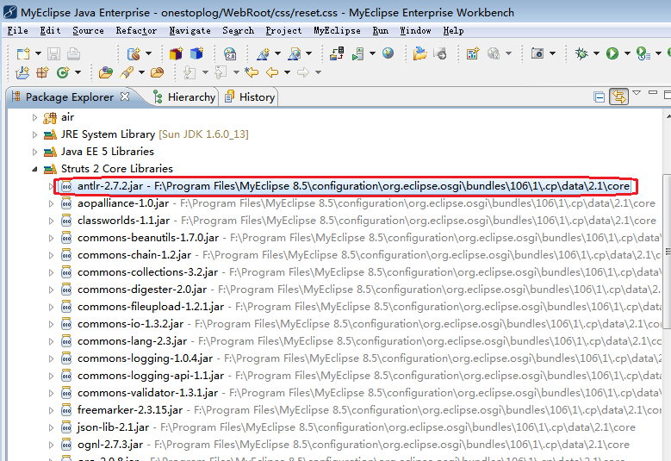Expand the air tree node
The height and width of the screenshot is (461, 671).
point(34,117)
